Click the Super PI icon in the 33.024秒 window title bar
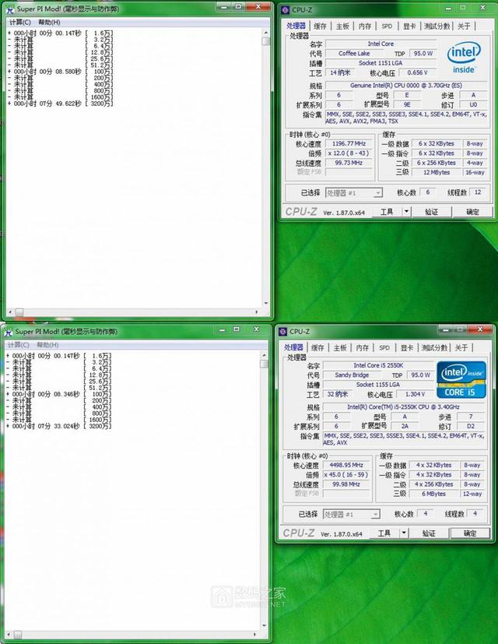 pos(9,332)
